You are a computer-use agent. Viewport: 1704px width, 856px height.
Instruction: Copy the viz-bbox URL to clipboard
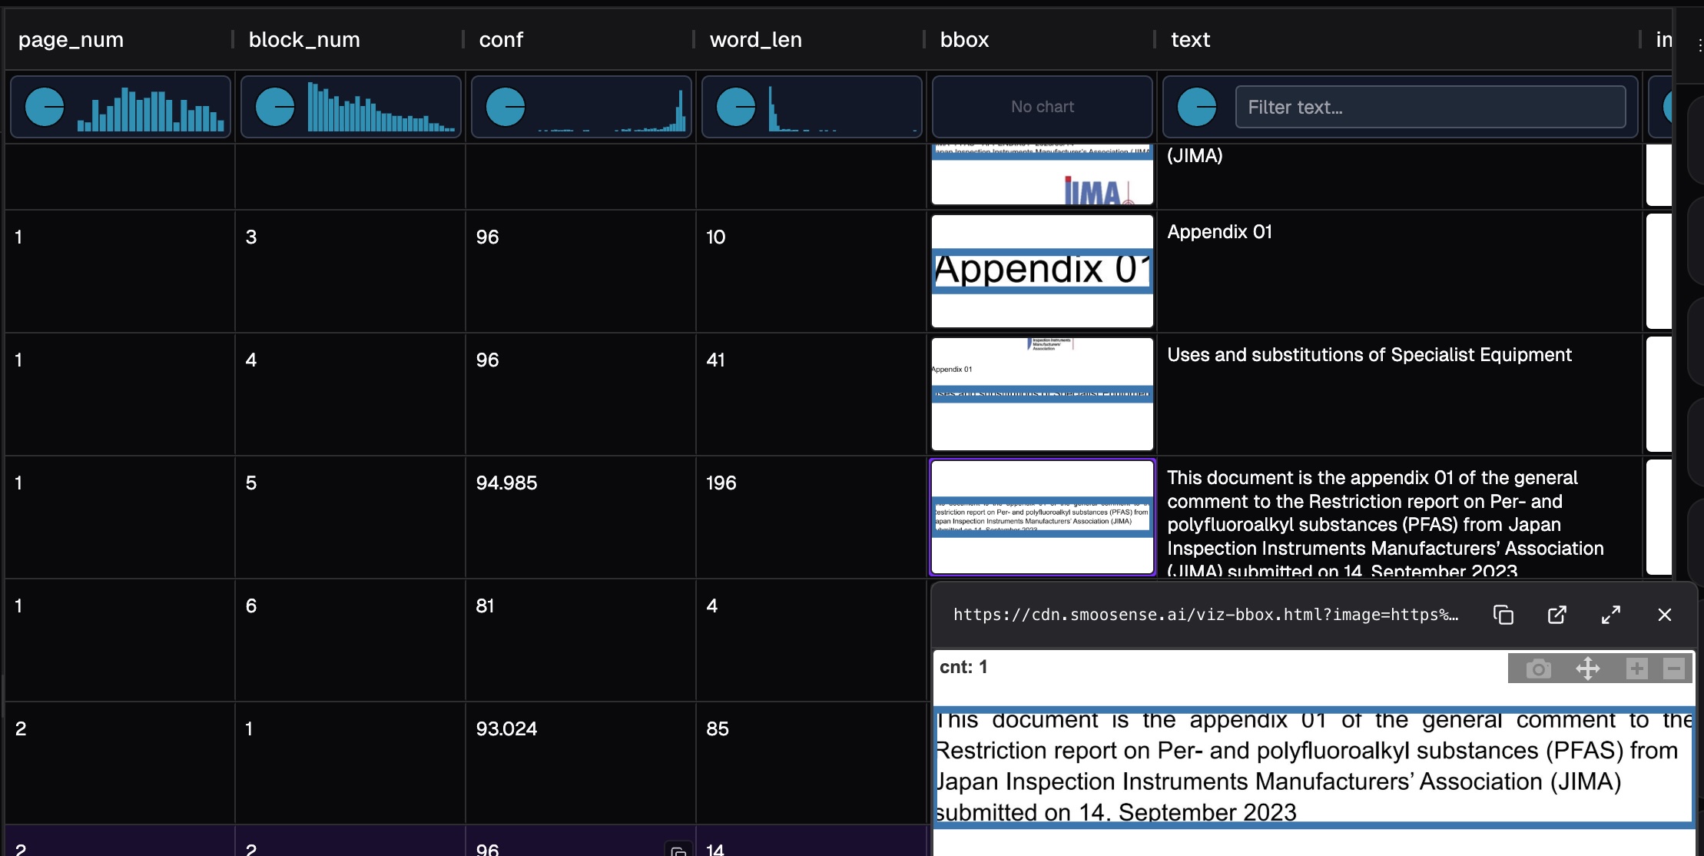click(1503, 615)
